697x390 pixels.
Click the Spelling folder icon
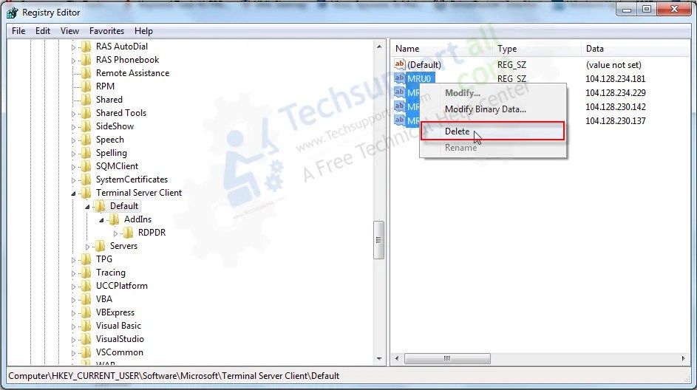click(x=86, y=153)
